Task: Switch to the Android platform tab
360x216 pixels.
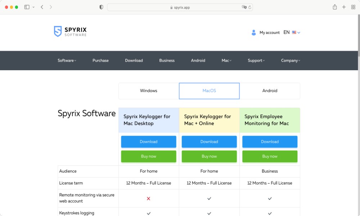Action: point(270,91)
